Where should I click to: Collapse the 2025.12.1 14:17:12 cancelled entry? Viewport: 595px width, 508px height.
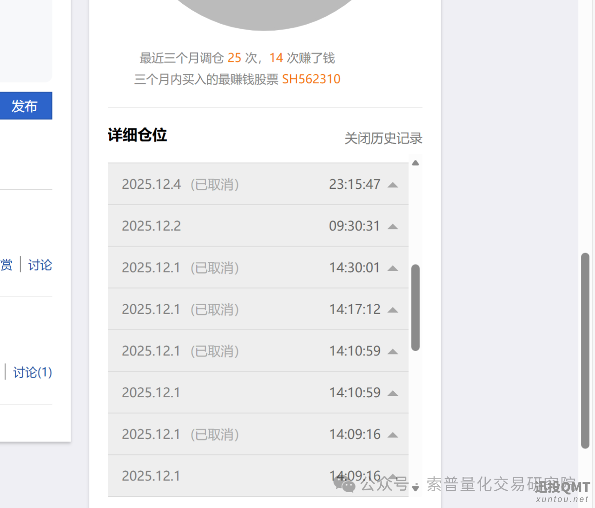(393, 309)
